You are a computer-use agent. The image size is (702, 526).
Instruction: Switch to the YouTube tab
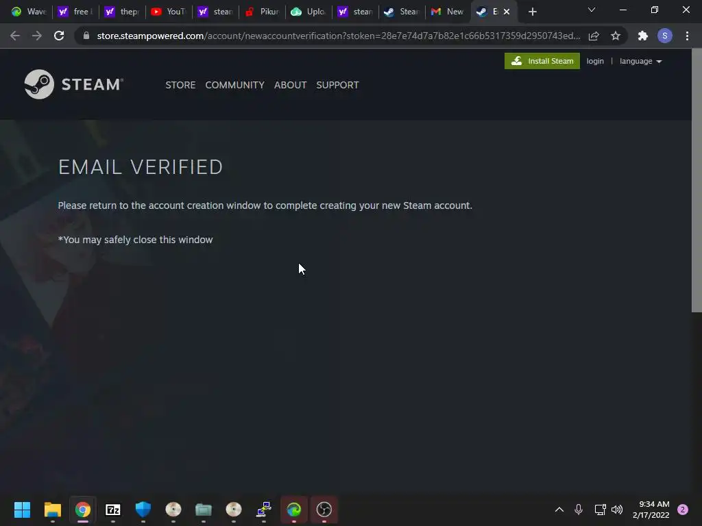click(x=169, y=12)
